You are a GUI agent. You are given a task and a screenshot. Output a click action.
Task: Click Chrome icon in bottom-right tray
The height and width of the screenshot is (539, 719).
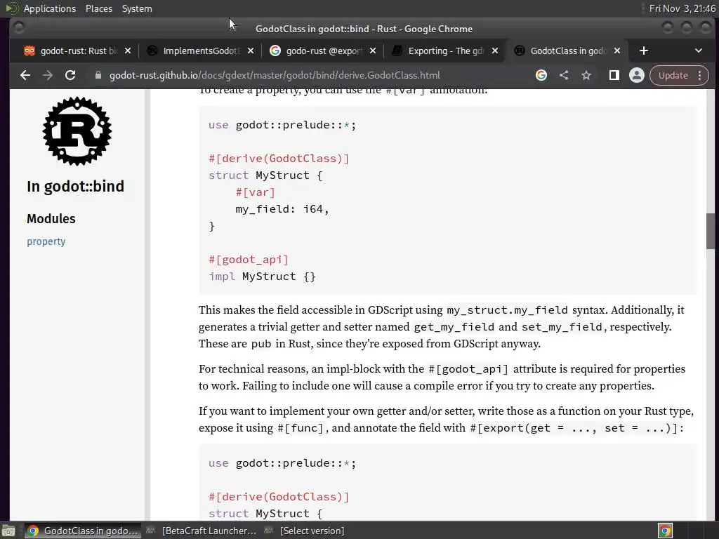665,531
